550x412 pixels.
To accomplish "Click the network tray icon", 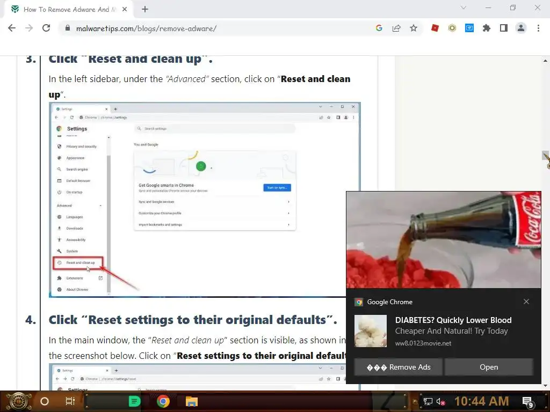I will (428, 401).
